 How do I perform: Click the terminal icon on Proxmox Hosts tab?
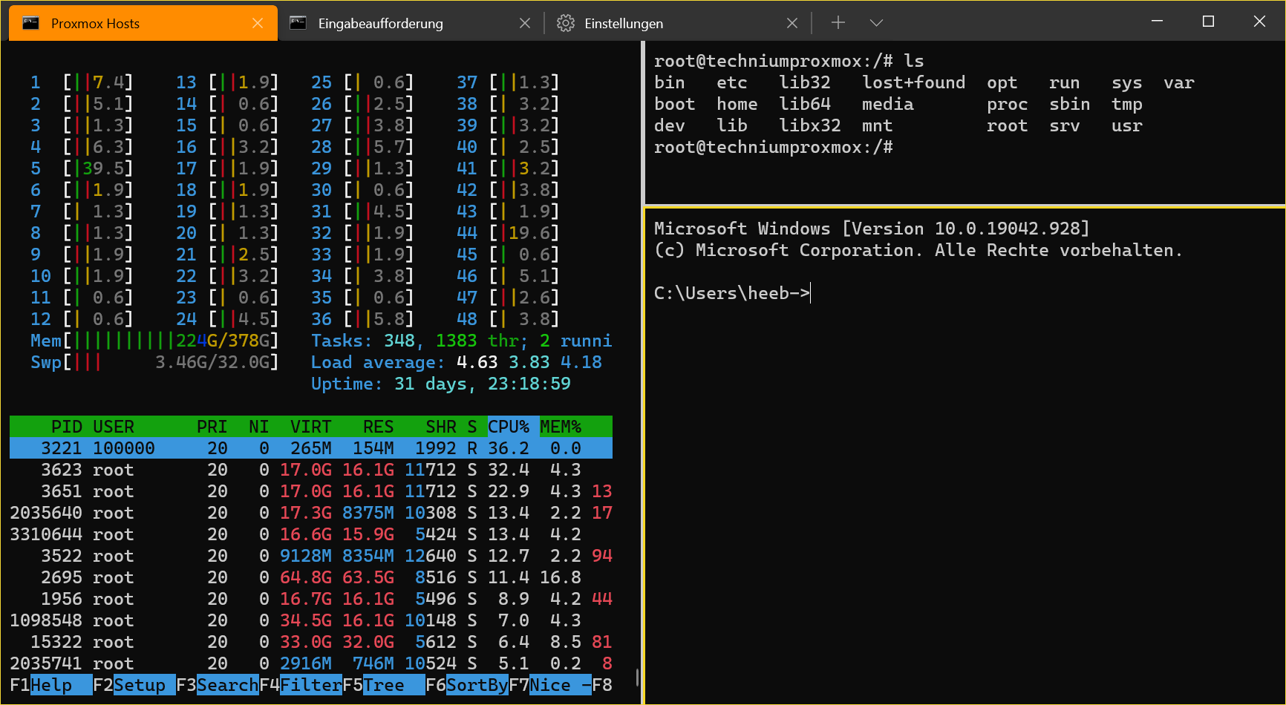tap(30, 22)
